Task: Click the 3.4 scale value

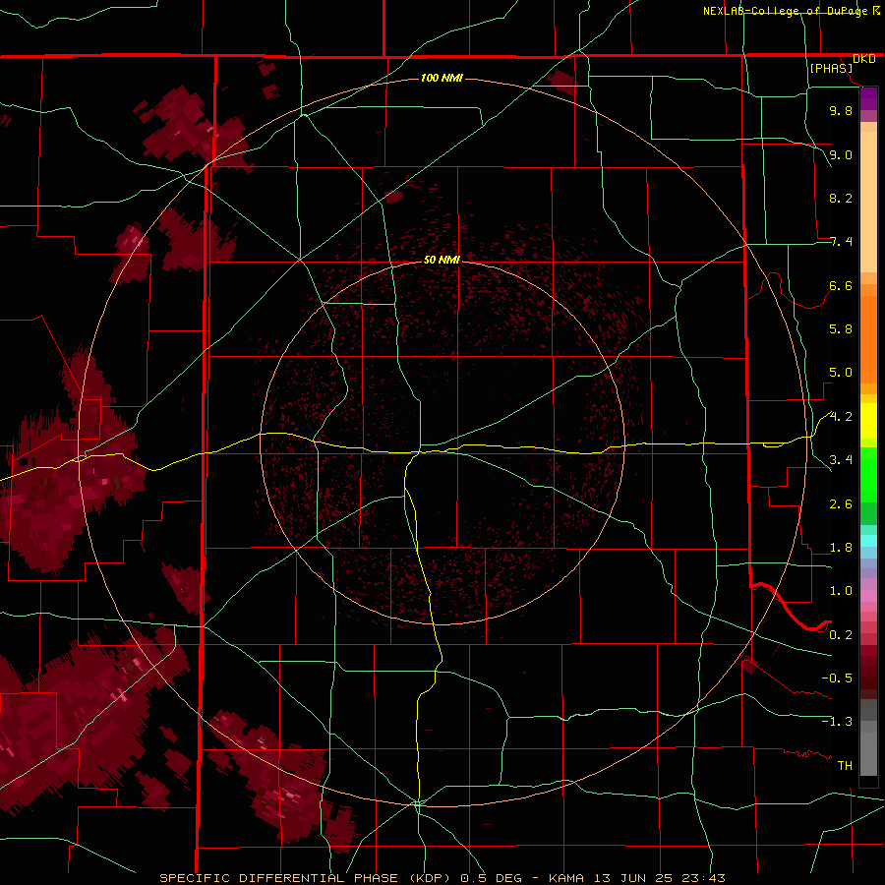Action: 841,460
